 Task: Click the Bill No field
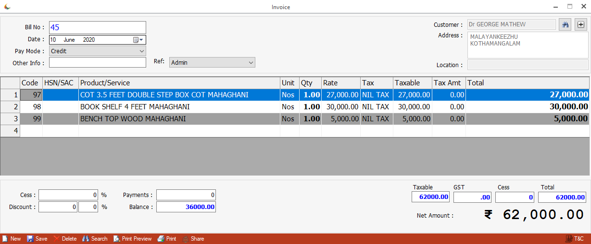[97, 27]
